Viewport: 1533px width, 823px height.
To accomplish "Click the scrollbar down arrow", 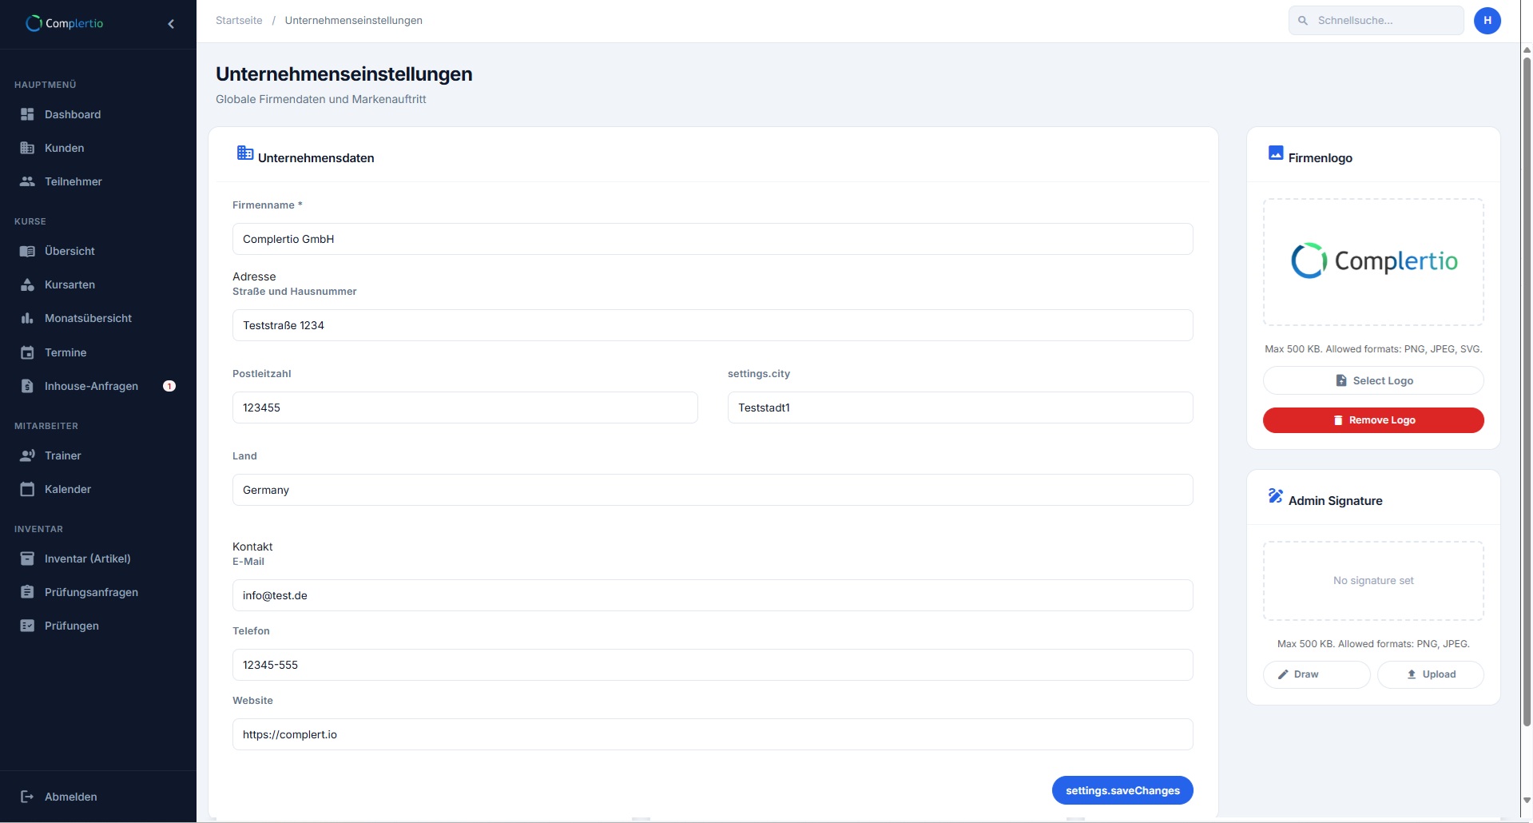I will (x=1527, y=800).
